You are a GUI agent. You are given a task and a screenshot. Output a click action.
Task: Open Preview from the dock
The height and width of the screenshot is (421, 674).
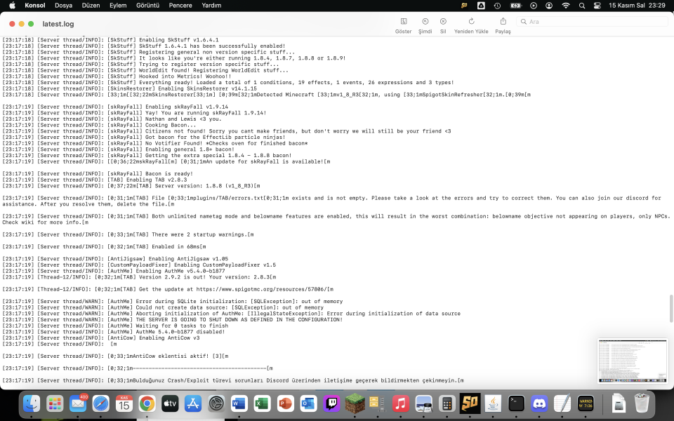pyautogui.click(x=424, y=403)
